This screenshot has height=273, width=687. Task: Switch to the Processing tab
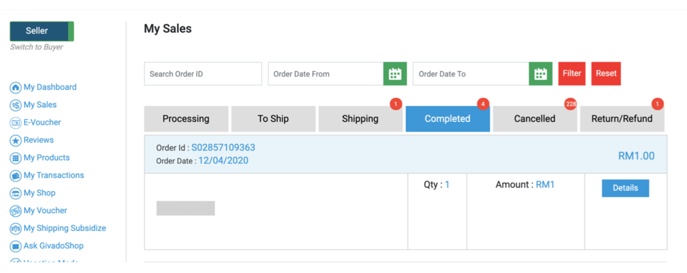pyautogui.click(x=186, y=119)
